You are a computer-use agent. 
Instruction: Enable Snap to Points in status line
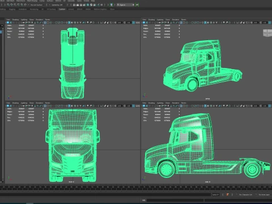pyautogui.click(x=15, y=5)
